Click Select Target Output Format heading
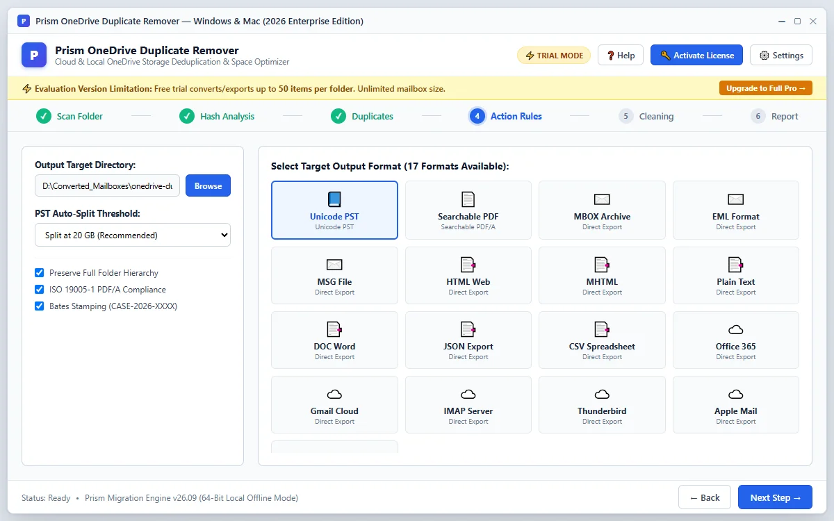834x521 pixels. pos(390,167)
